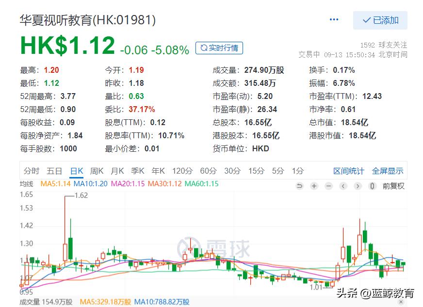Open the more options ellipsis menu
423x307 pixels.
(334, 19)
